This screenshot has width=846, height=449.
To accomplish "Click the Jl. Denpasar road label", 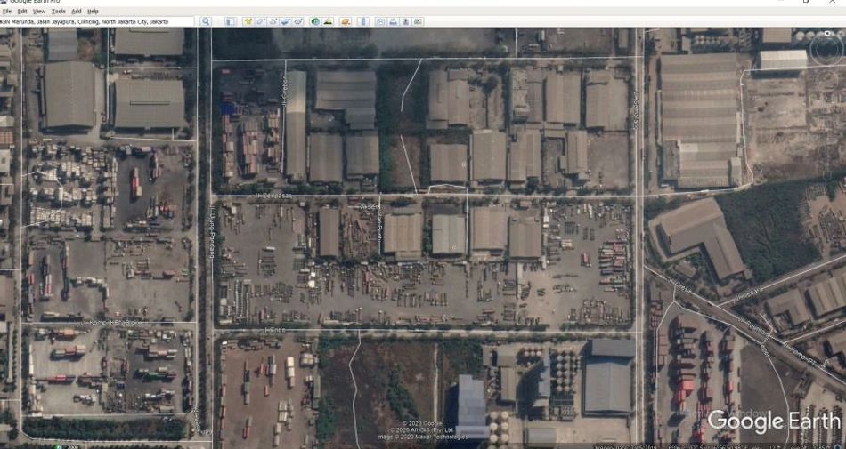I will tap(273, 196).
